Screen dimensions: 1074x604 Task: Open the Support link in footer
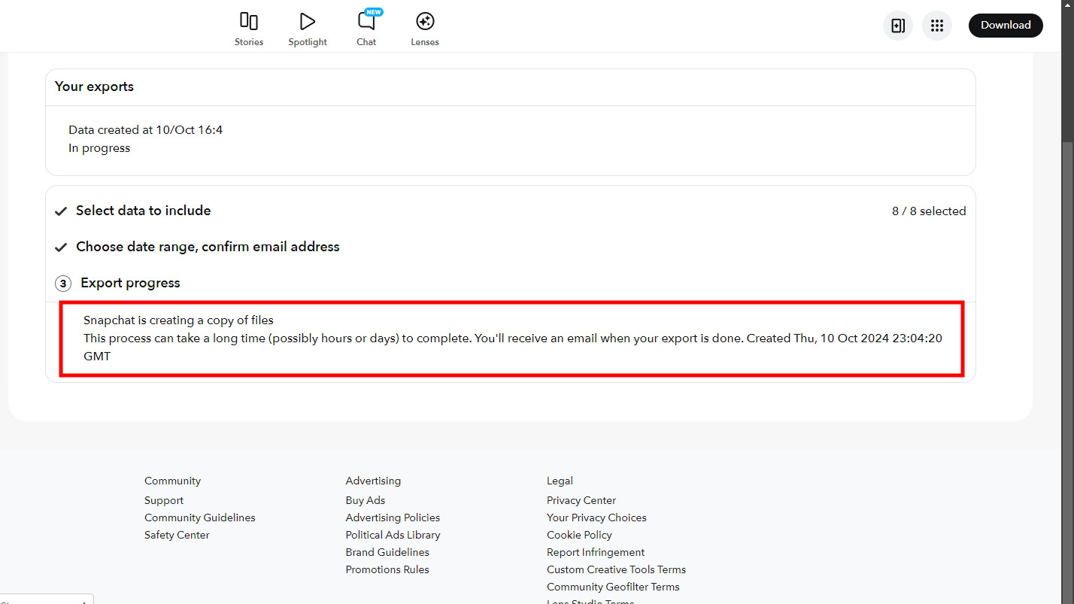(164, 500)
